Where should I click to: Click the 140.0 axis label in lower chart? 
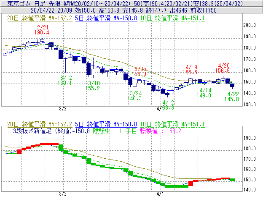click(250, 190)
